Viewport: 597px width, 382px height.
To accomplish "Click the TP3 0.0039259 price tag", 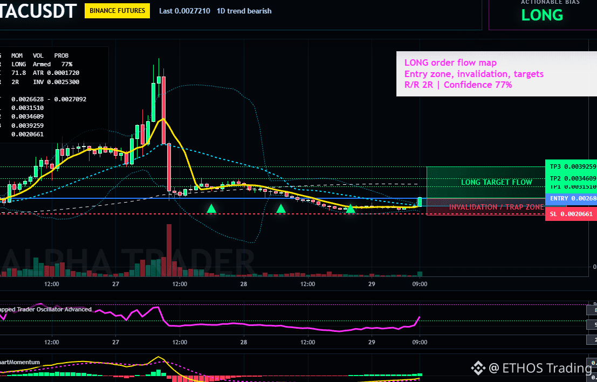I will click(571, 166).
